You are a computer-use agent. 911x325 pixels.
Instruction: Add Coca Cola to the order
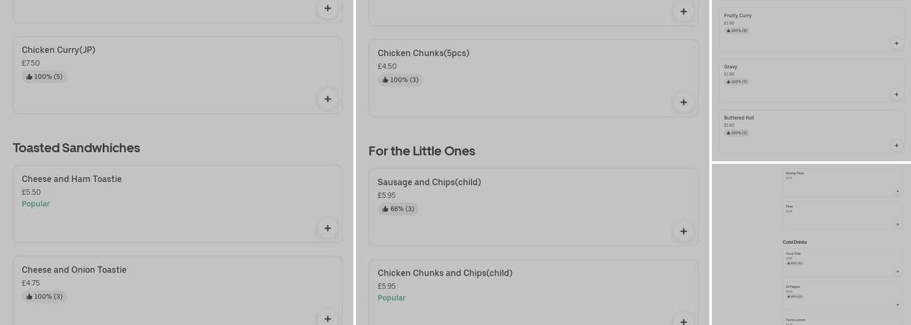tap(897, 272)
